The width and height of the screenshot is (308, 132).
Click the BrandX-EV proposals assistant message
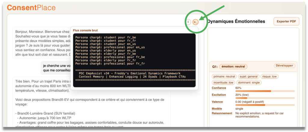(x=90, y=102)
